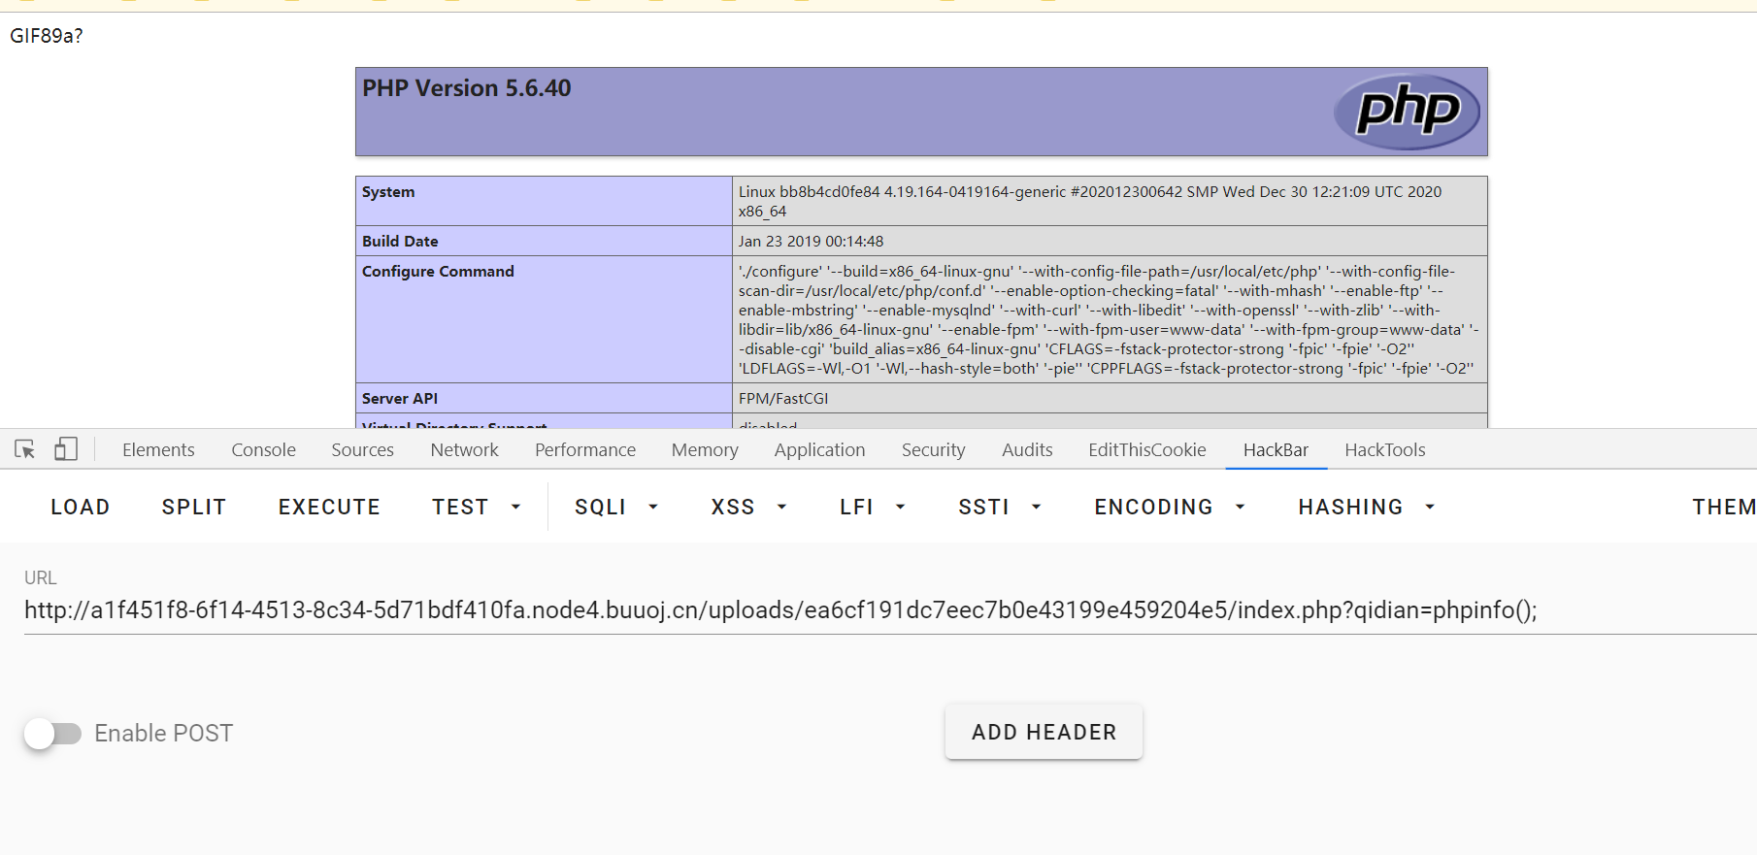The image size is (1757, 855).
Task: Click the Configure Command row label
Action: click(438, 271)
